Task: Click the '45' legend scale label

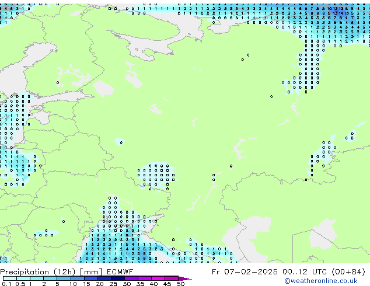Action: pyautogui.click(x=167, y=284)
